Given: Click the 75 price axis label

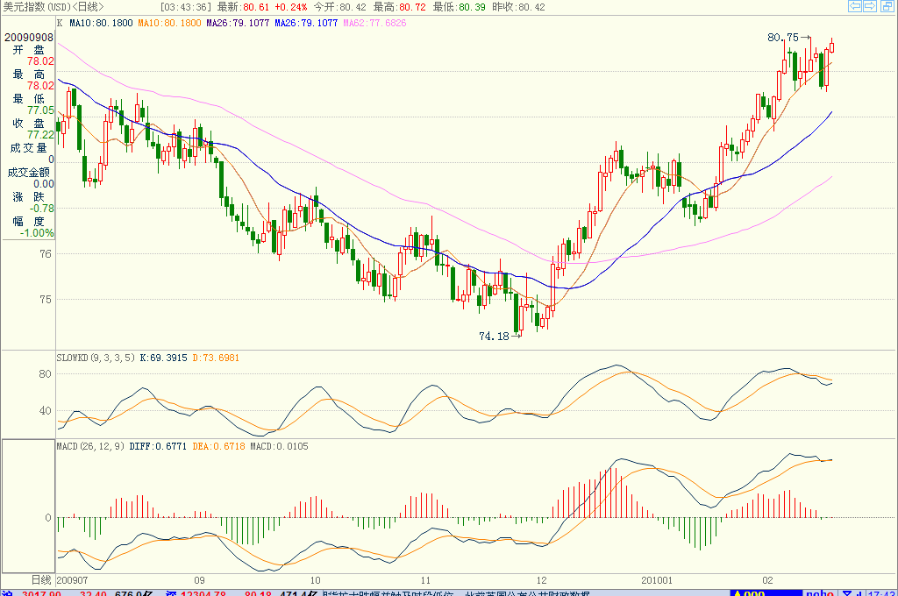Looking at the screenshot, I should pyautogui.click(x=46, y=300).
